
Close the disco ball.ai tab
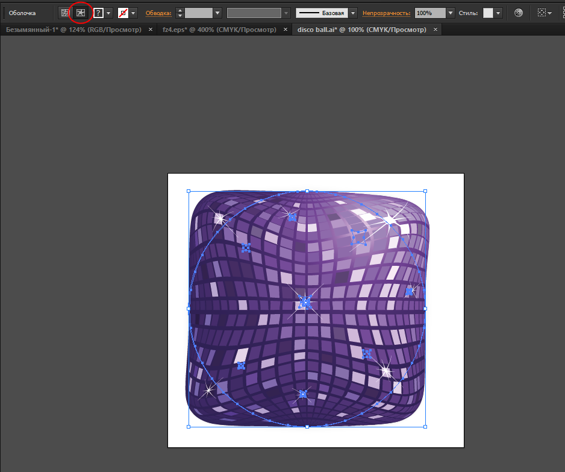tap(435, 30)
